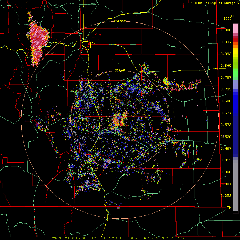Click the 0.840 scale value
The width and height of the screenshot is (240, 240).
226,66
